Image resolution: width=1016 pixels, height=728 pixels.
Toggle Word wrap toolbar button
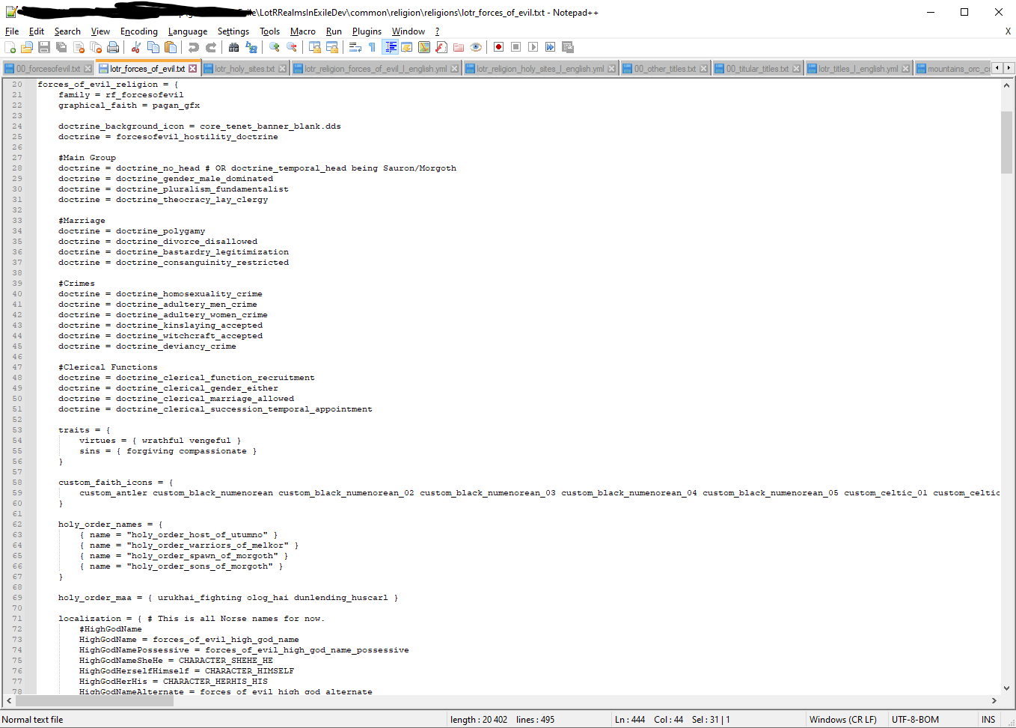(x=355, y=47)
